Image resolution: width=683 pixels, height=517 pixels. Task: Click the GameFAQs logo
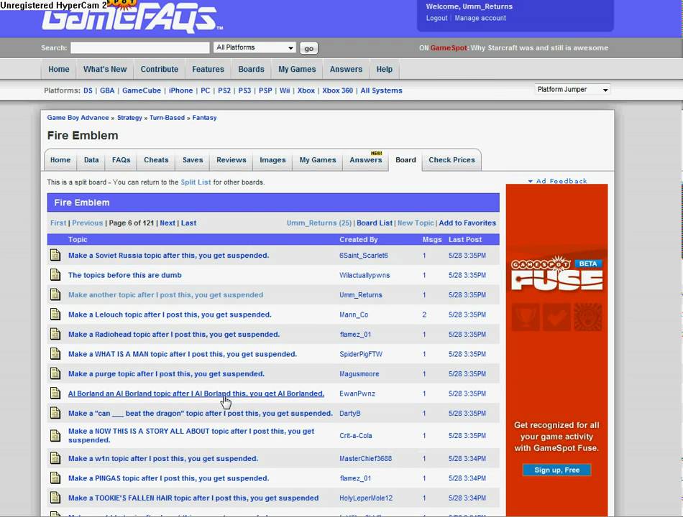coord(131,17)
